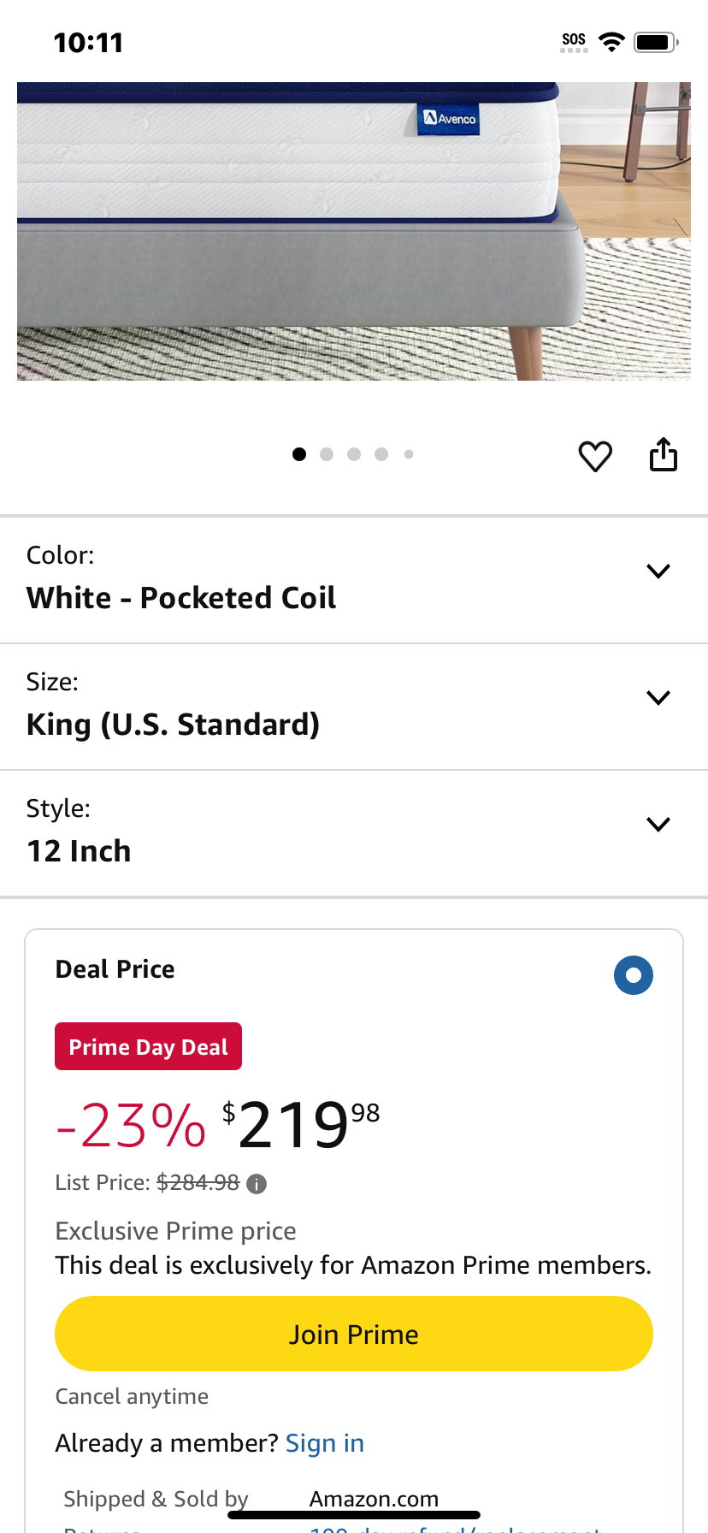Tap the list price info icon
The image size is (708, 1533).
pyautogui.click(x=257, y=1184)
